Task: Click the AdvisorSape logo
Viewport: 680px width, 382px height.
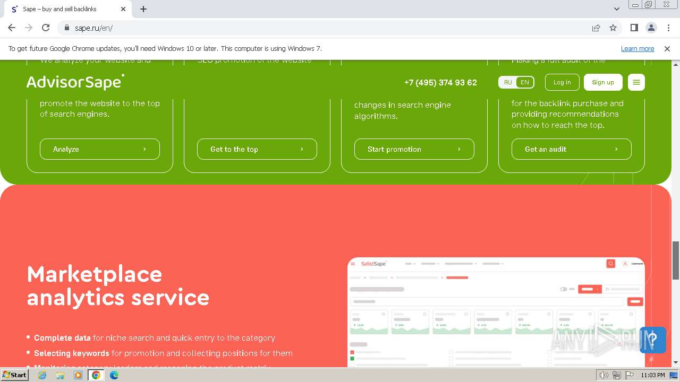Action: [x=75, y=82]
